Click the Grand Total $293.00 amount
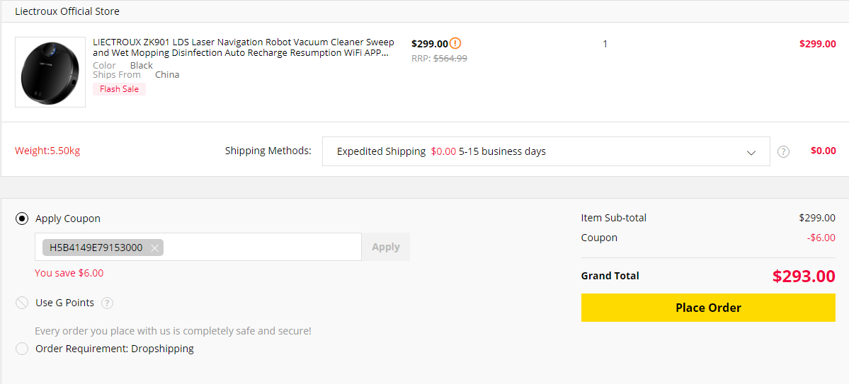849x384 pixels. coord(803,276)
